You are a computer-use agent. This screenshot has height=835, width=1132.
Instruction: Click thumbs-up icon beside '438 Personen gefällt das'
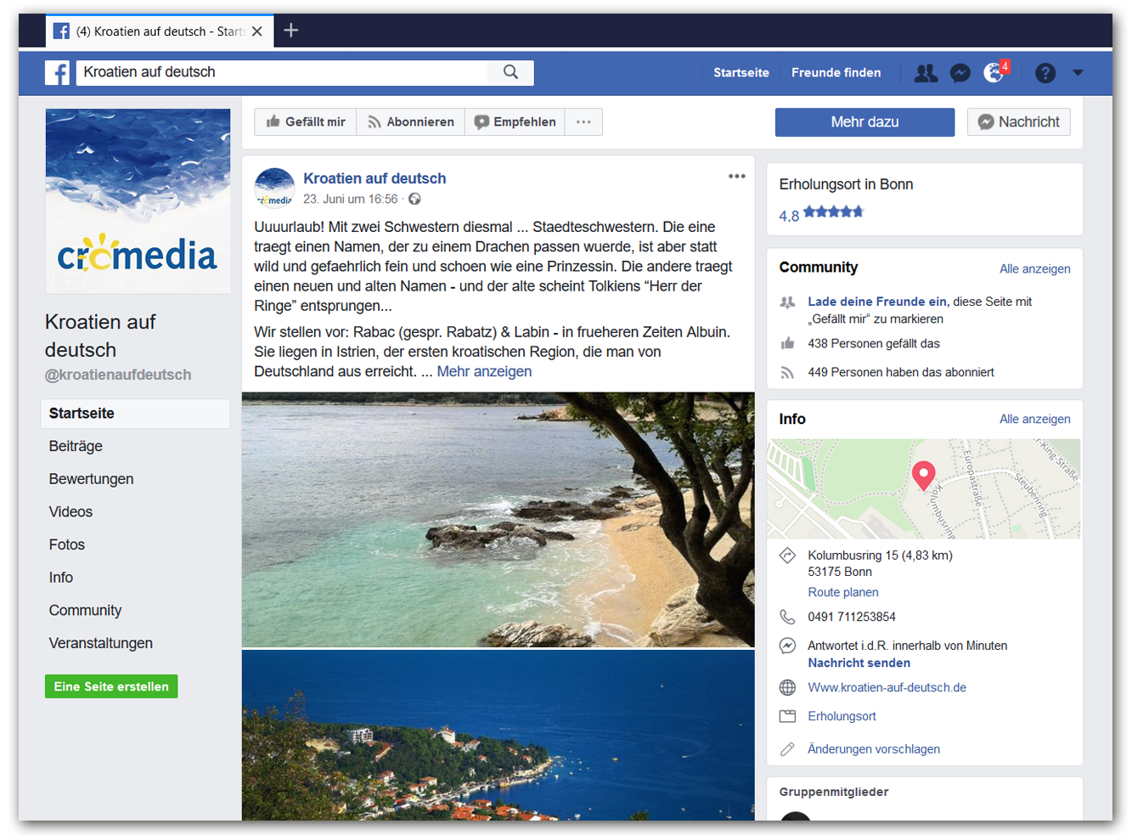[787, 344]
